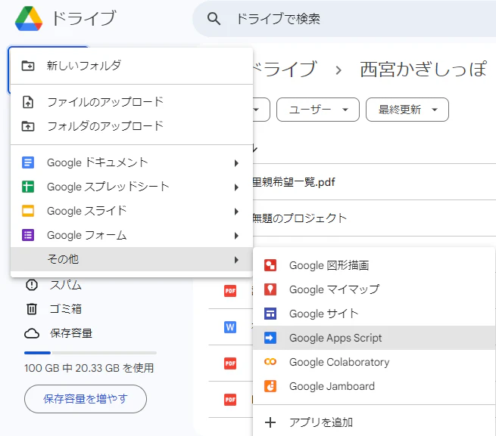Click the PDF icon just below the Word file
Viewport: 496px width, 436px height.
[x=230, y=363]
